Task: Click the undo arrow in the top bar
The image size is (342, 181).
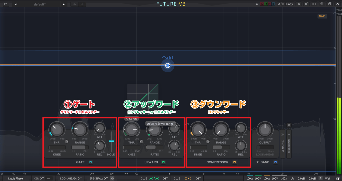Action: (74, 4)
